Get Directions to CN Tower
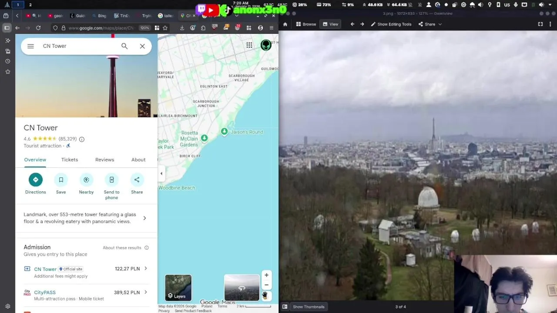This screenshot has height=313, width=557. coord(36,184)
